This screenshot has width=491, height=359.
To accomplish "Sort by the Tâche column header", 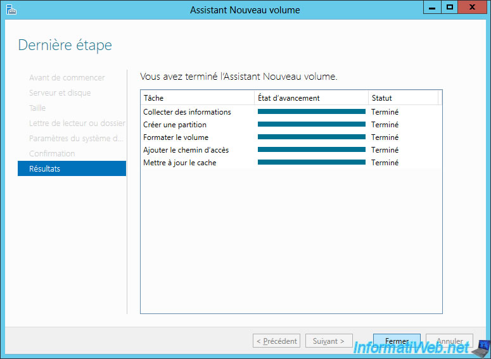I will [197, 98].
